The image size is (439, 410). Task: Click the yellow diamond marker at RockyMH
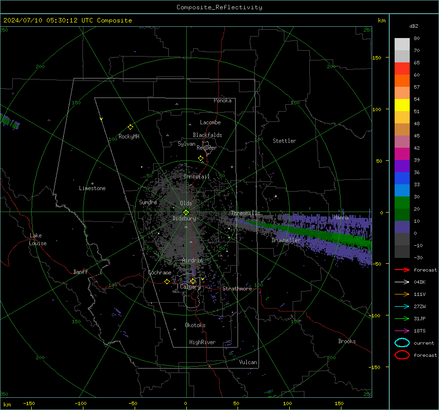130,127
